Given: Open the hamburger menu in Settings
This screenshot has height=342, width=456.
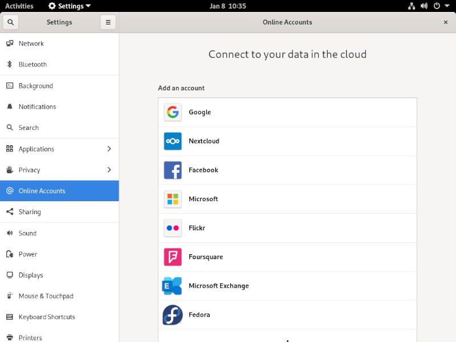Looking at the screenshot, I should point(108,22).
